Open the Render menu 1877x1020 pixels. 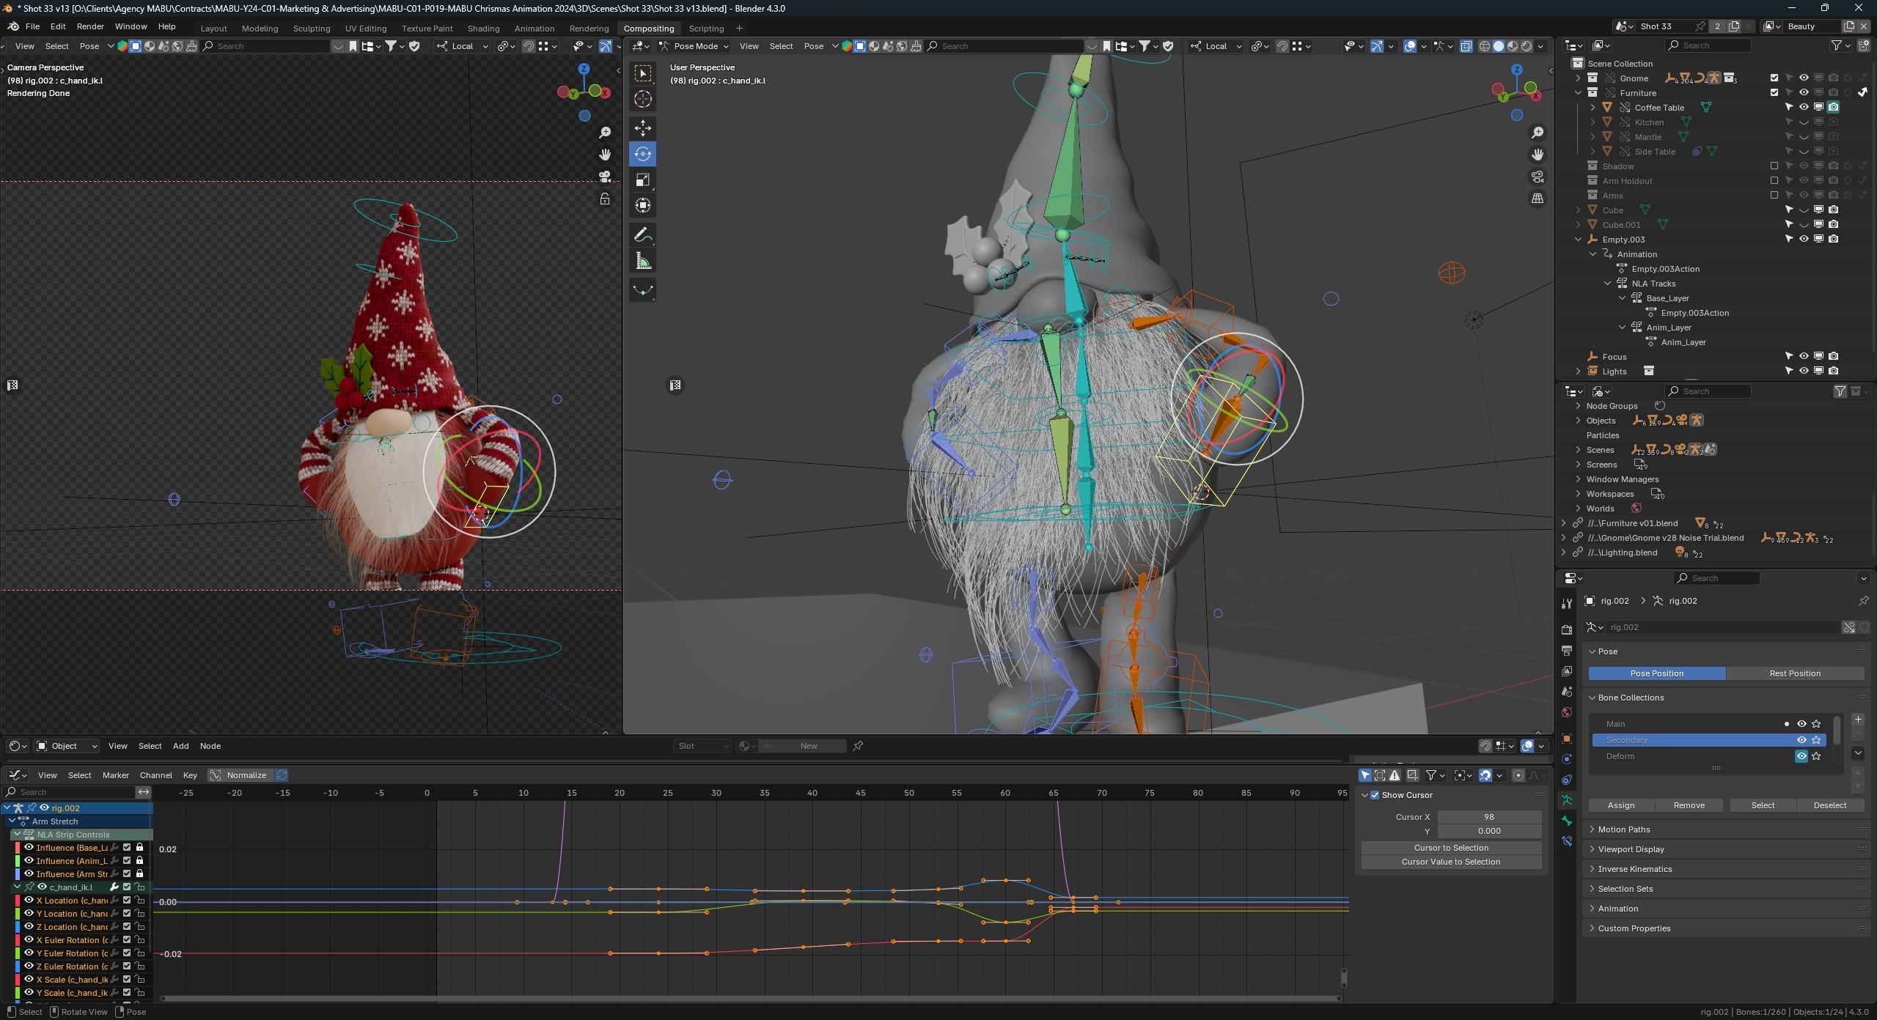[91, 26]
